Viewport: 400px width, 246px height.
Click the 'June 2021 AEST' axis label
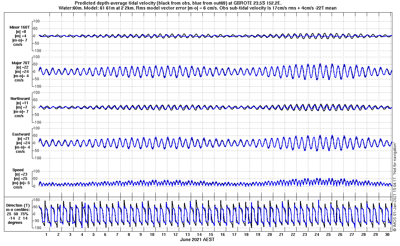click(x=197, y=239)
